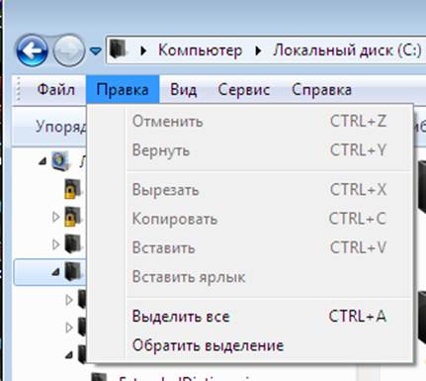The image size is (426, 381).
Task: Select the first padlock drive icon in tree
Action: click(x=72, y=189)
